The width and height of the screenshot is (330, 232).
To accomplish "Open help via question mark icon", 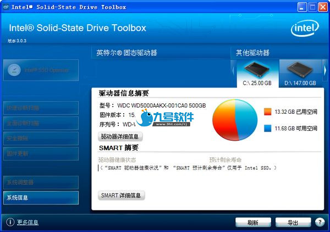I will (x=320, y=222).
